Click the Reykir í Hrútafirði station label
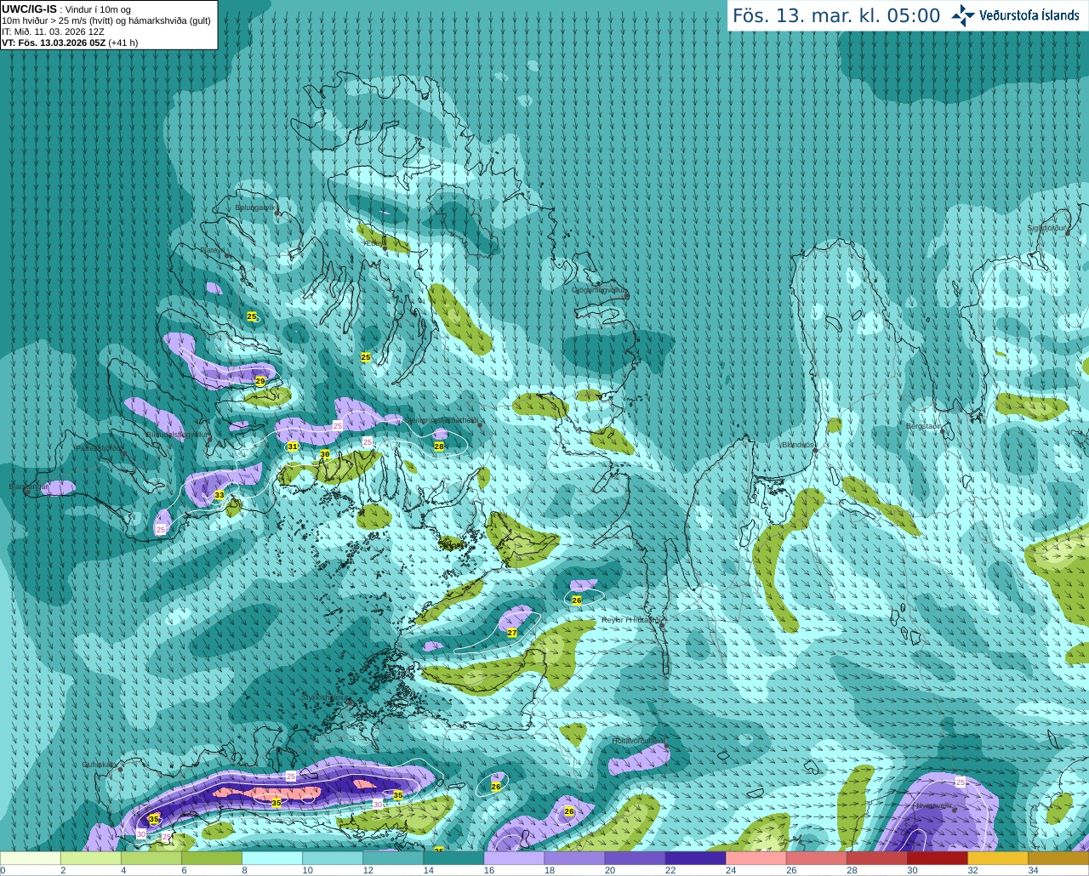This screenshot has width=1089, height=876. 631,620
